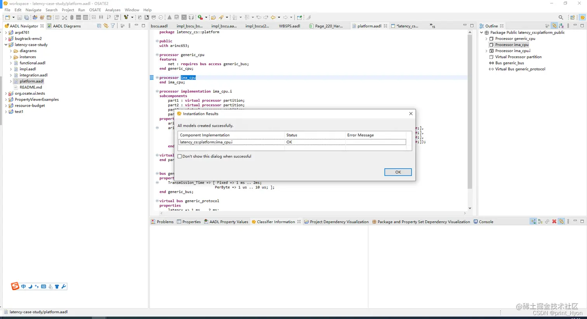Click the Open File folder icon in toolbar

(213, 17)
